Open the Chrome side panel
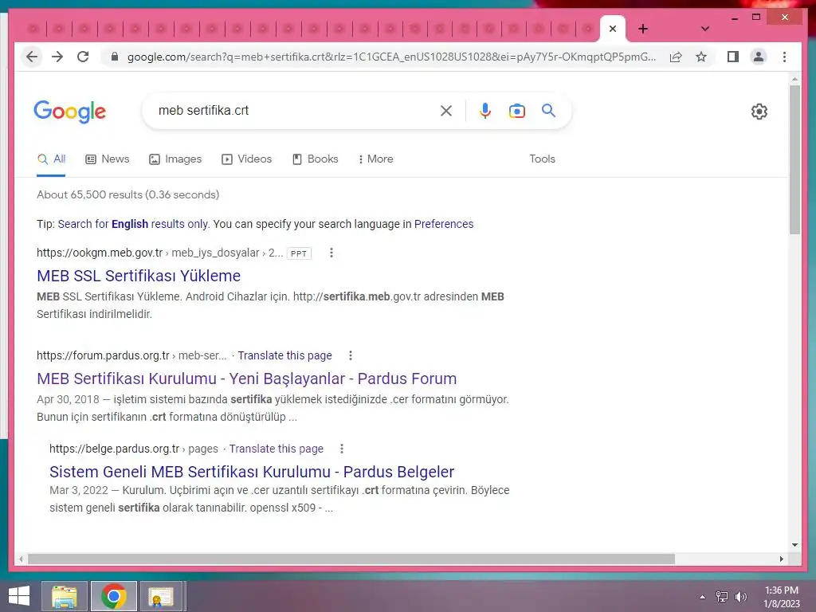Image resolution: width=816 pixels, height=612 pixels. pos(733,57)
